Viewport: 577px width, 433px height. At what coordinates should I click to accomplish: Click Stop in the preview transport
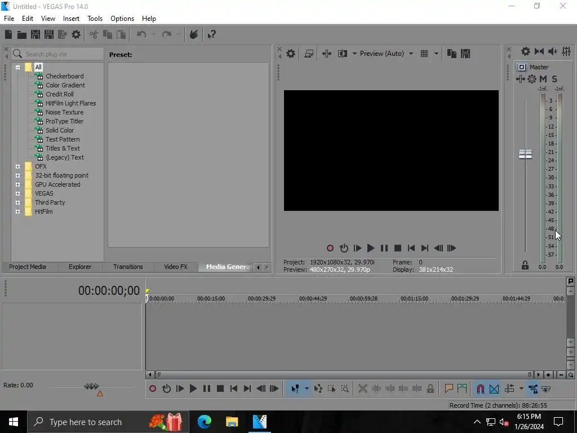pyautogui.click(x=398, y=248)
